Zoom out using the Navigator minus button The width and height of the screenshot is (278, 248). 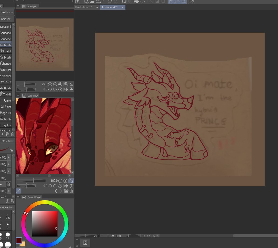tap(50, 84)
